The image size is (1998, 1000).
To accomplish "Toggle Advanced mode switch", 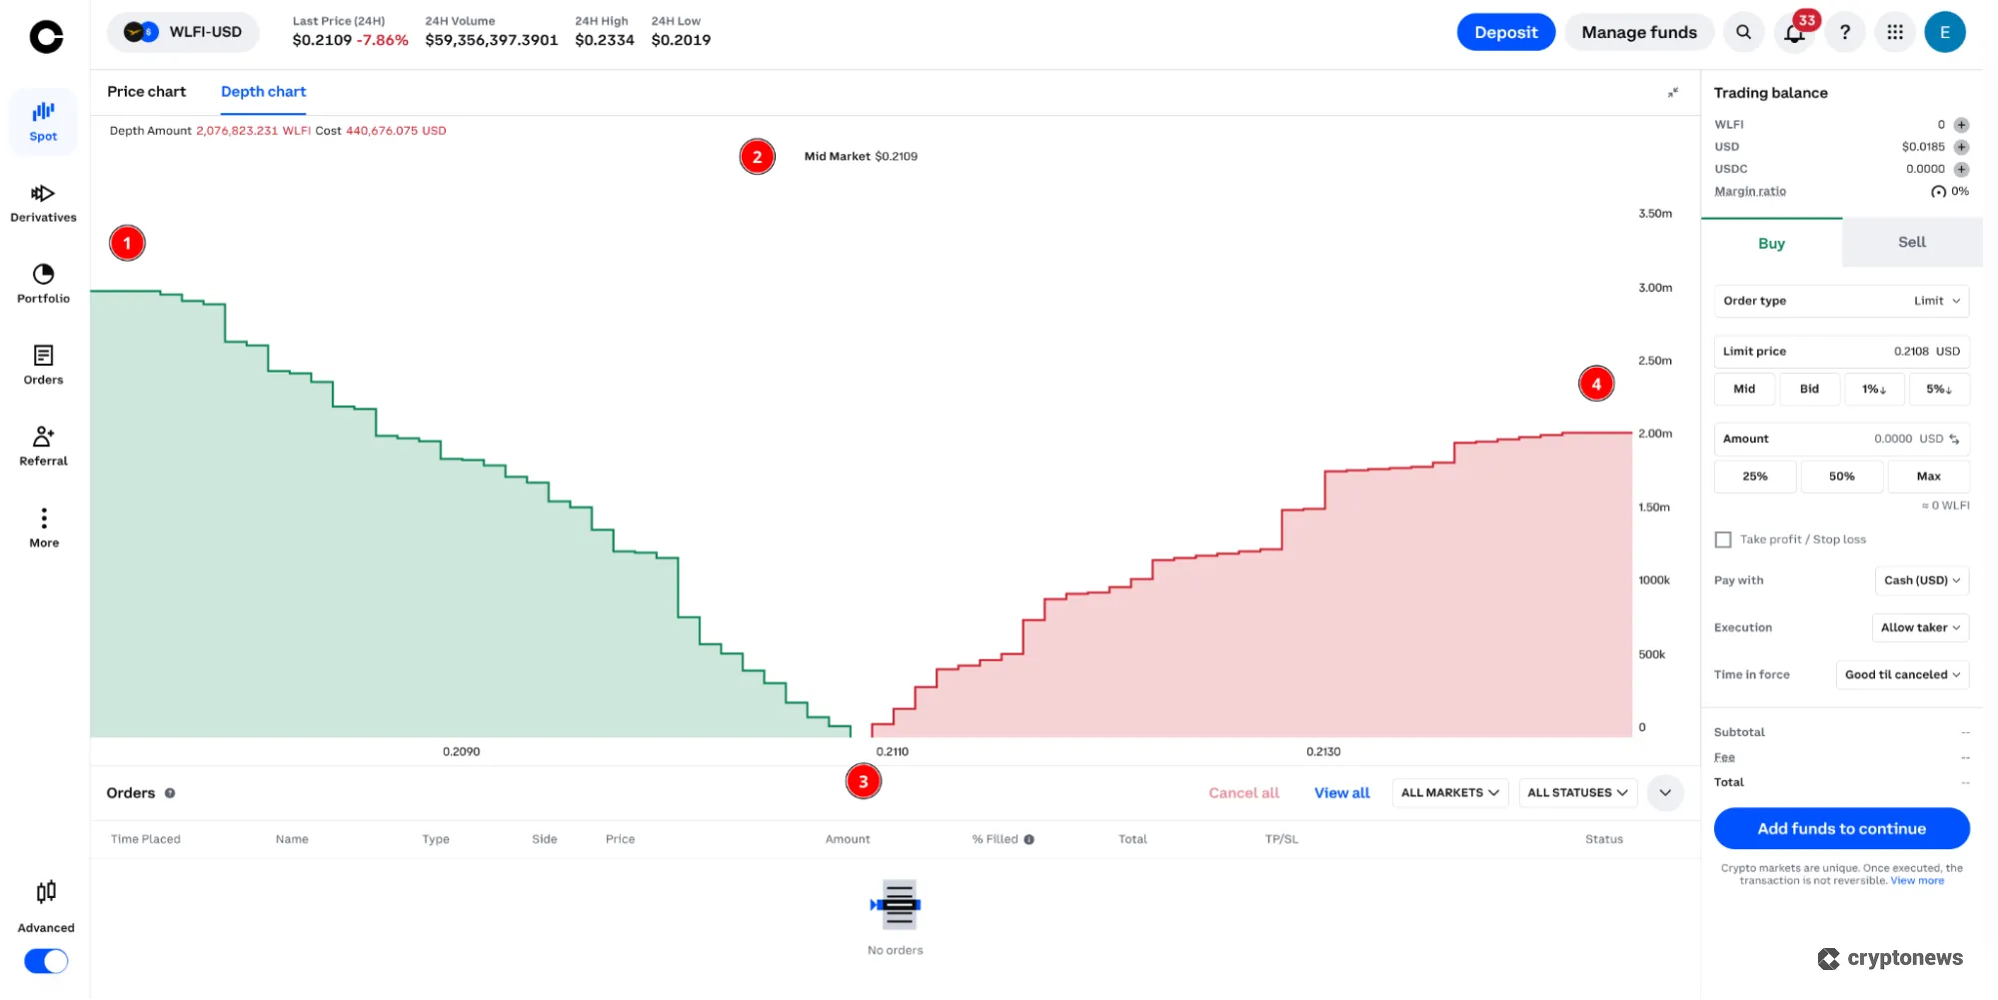I will tap(44, 960).
